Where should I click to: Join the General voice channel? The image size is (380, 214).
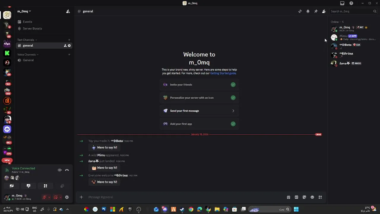pos(44,60)
